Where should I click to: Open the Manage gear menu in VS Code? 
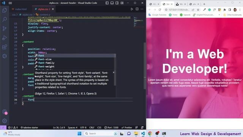coord(5,121)
